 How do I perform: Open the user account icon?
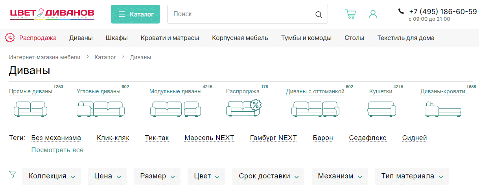373,14
